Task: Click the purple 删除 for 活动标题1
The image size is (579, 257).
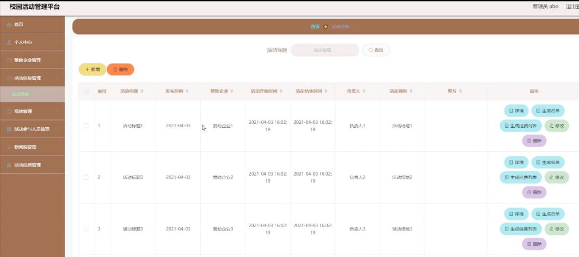Action: click(x=534, y=140)
